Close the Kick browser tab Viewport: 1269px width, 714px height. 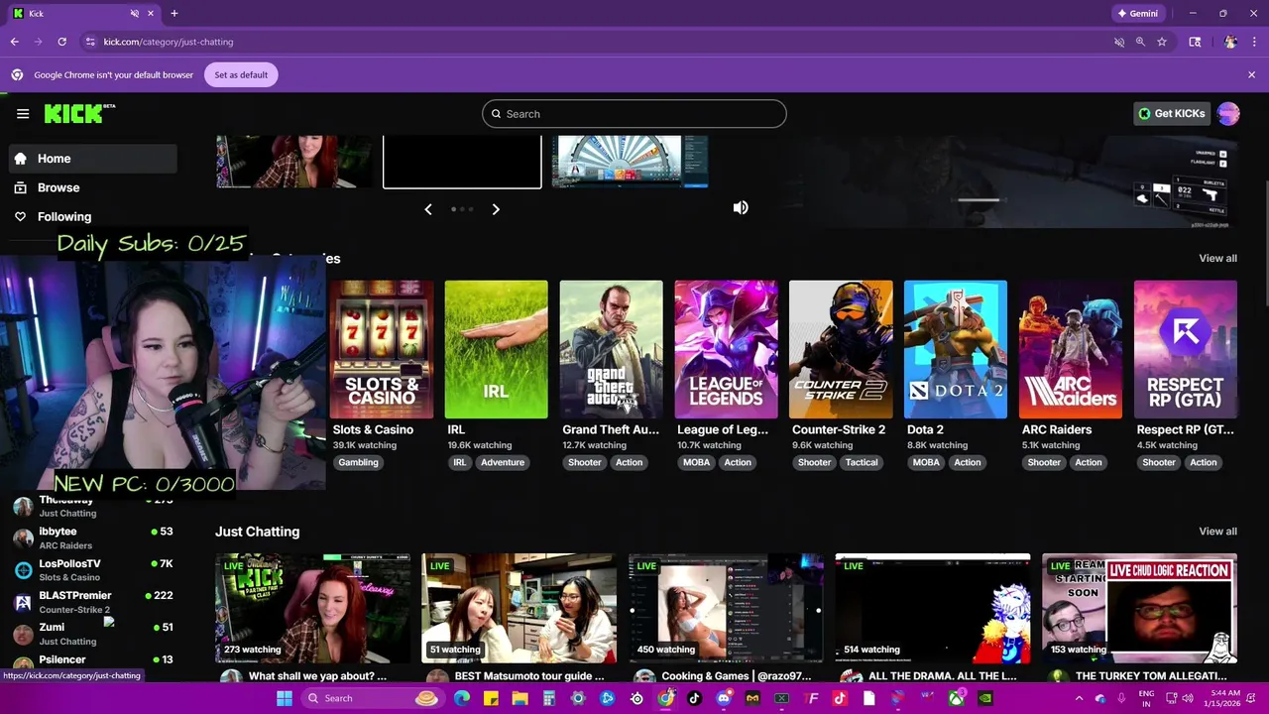(151, 13)
